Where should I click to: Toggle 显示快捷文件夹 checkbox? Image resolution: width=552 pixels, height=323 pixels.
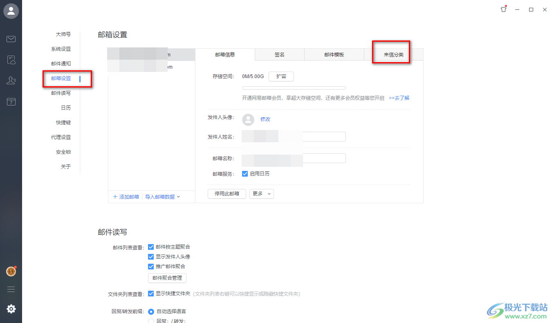coord(151,294)
